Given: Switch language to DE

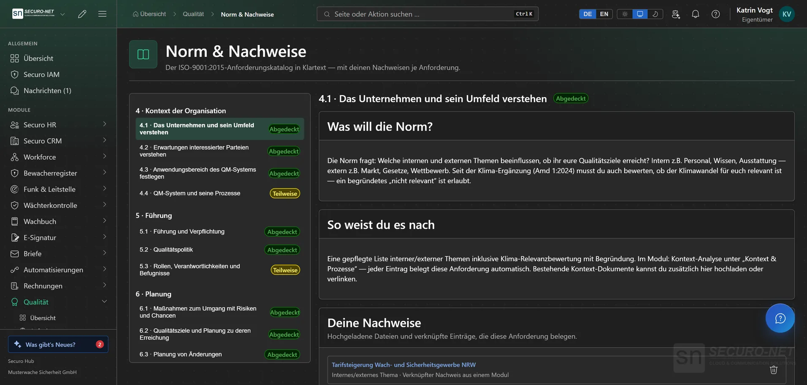Looking at the screenshot, I should (x=588, y=14).
